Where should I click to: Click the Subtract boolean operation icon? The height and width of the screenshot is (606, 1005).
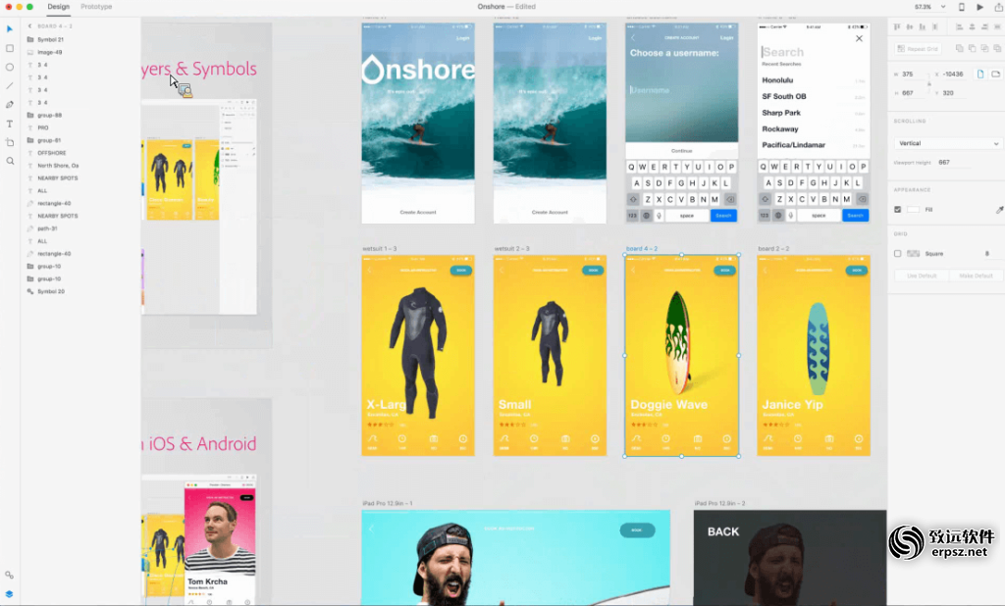[973, 49]
